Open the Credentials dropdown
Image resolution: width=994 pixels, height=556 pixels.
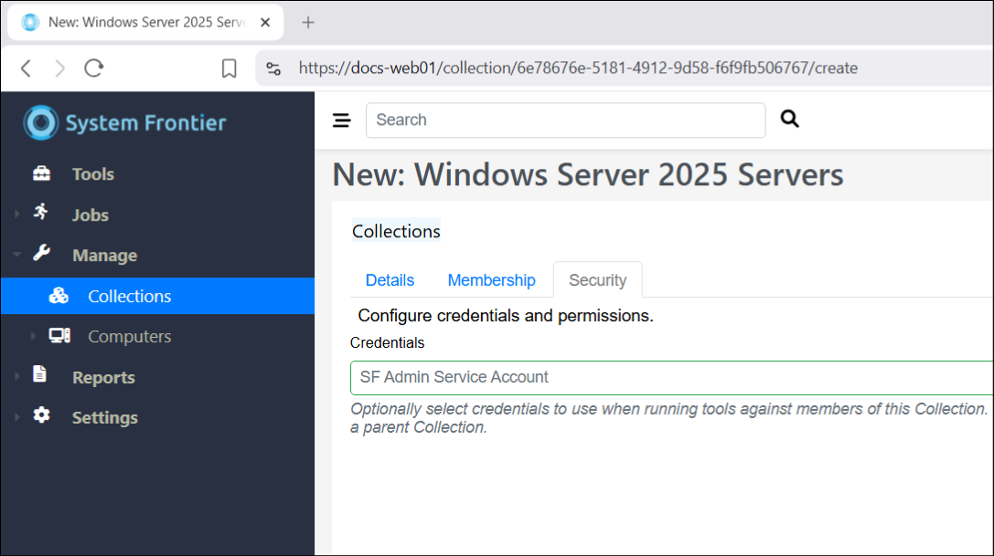(x=671, y=377)
